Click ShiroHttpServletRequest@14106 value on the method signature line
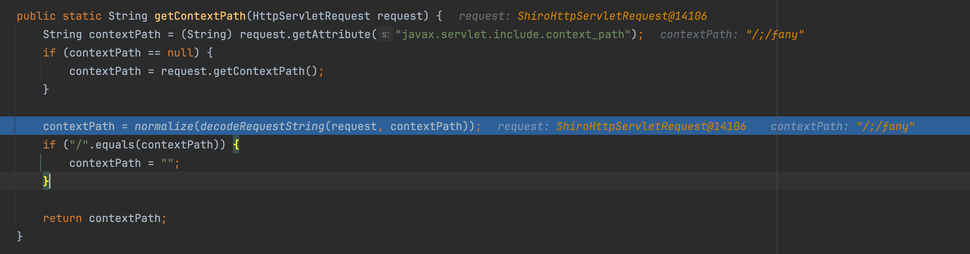 pyautogui.click(x=612, y=16)
